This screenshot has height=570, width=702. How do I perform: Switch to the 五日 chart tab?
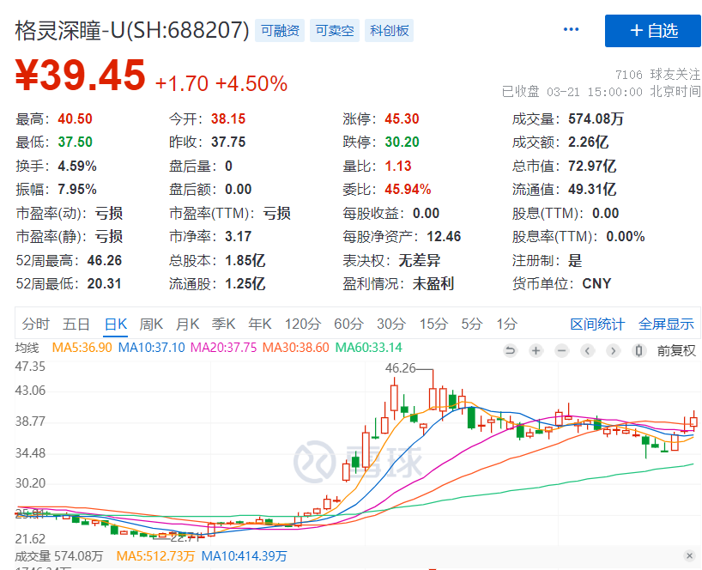click(x=76, y=324)
